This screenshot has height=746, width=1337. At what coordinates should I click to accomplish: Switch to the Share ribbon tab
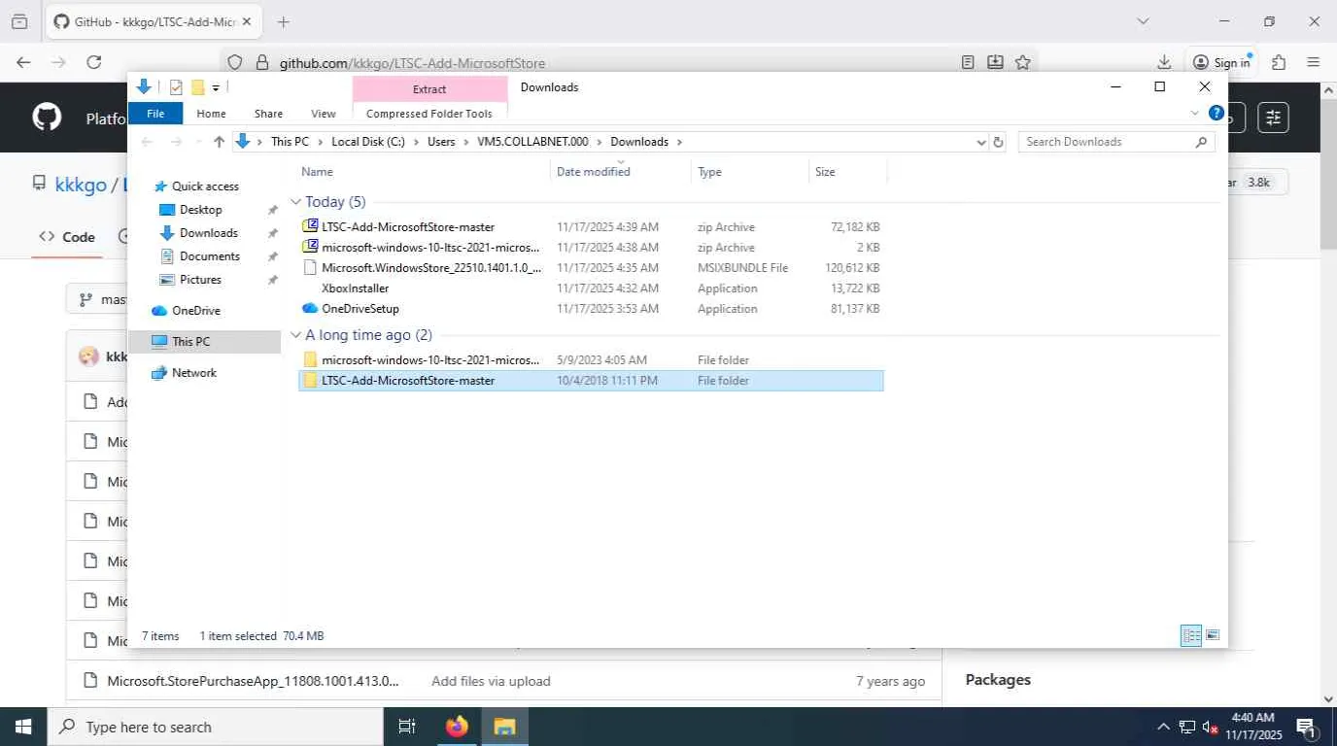(268, 114)
